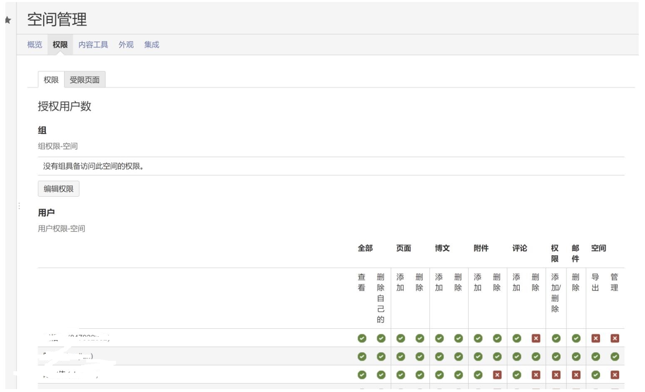This screenshot has height=392, width=645.
Task: Click second user row's 空间 导出 green check
Action: (x=595, y=357)
